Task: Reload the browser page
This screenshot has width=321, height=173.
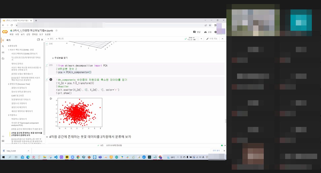Action: click(x=11, y=25)
